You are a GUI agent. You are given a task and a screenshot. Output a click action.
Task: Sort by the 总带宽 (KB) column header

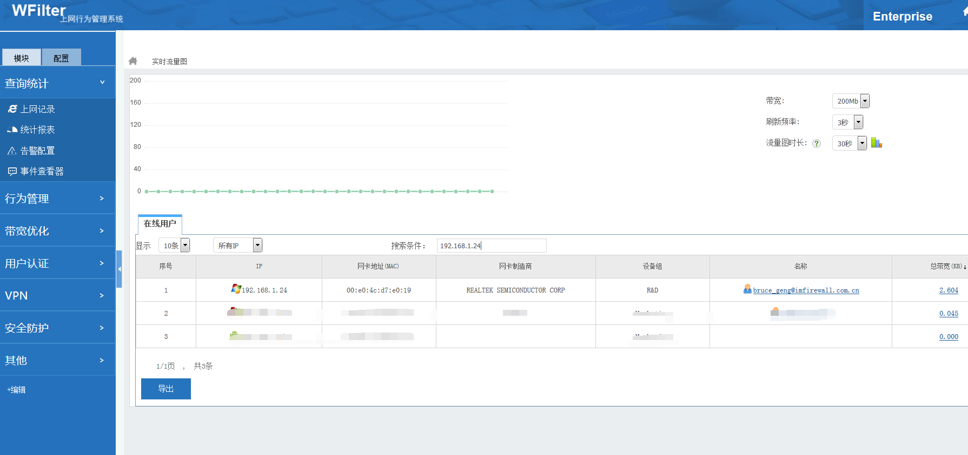[x=945, y=266]
